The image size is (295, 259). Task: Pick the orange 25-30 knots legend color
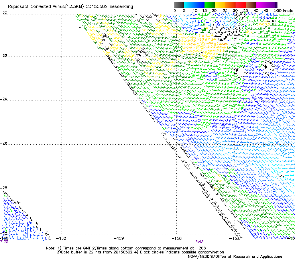tap(230, 5)
